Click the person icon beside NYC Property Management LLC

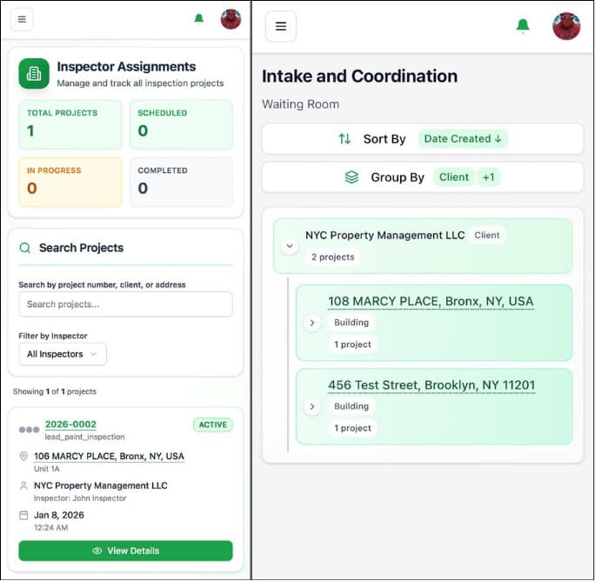[x=23, y=485]
